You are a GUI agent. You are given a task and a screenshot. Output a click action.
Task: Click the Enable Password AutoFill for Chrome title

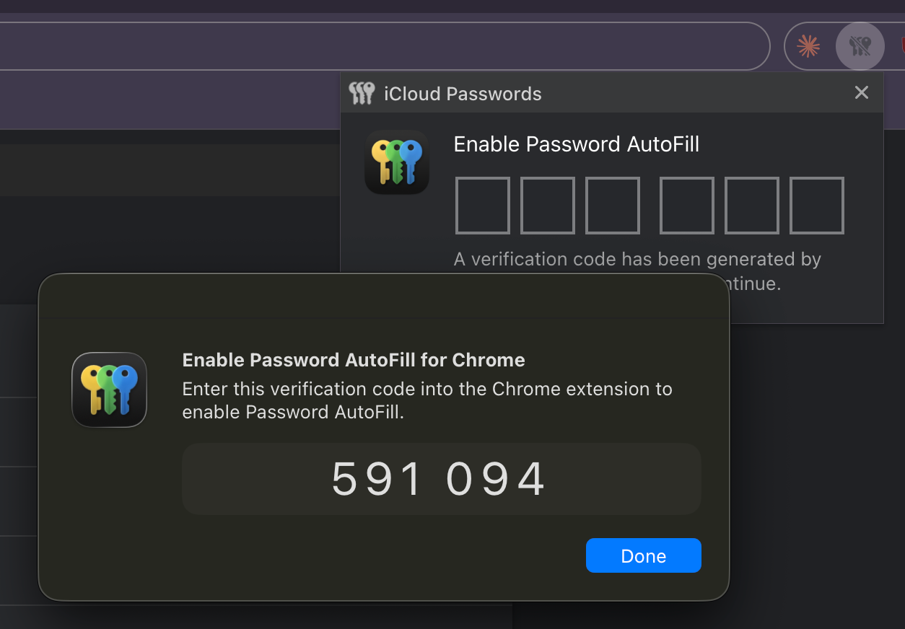tap(353, 359)
